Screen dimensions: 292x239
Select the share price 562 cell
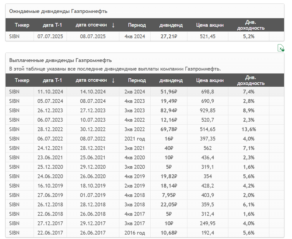(208, 148)
